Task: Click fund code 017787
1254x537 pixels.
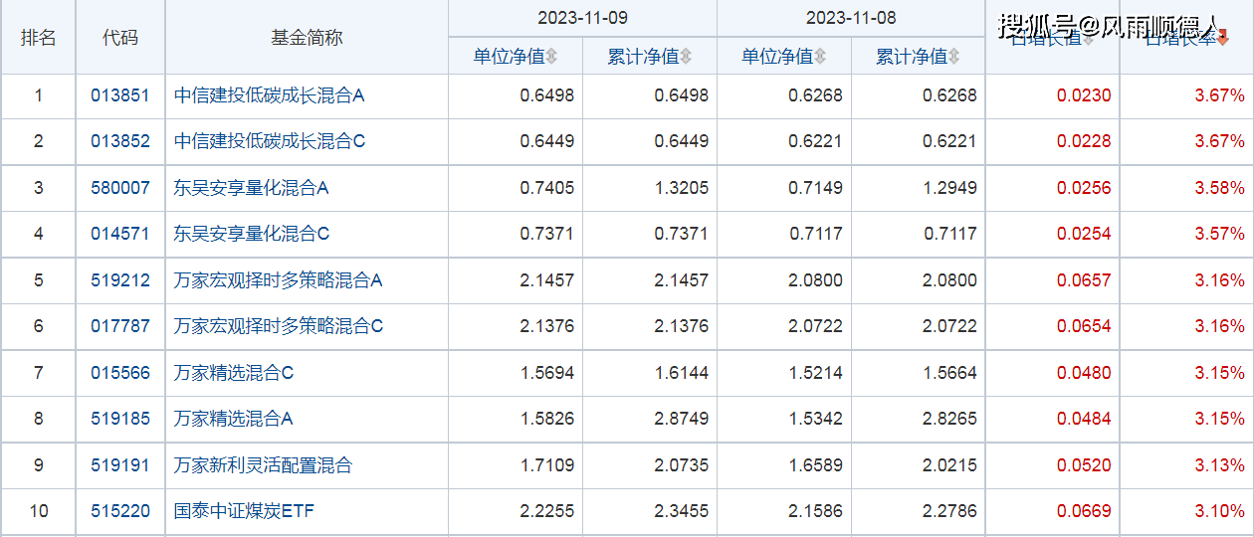Action: [x=119, y=326]
